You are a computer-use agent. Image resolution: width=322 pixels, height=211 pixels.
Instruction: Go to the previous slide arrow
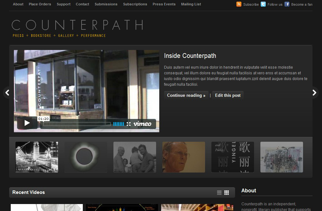click(x=7, y=93)
